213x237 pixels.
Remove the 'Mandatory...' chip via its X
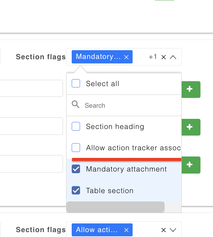pyautogui.click(x=126, y=57)
